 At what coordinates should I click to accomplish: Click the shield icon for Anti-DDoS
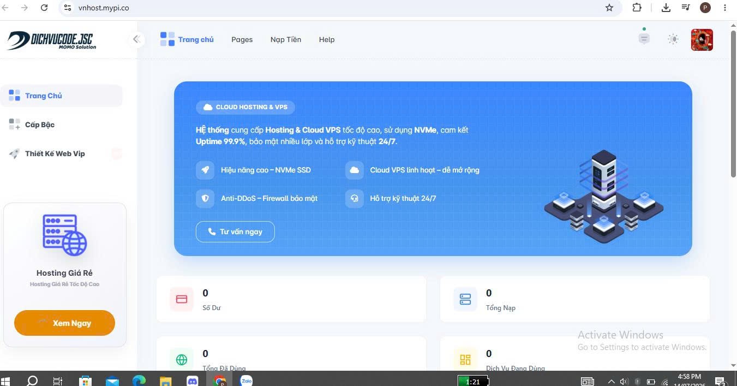pyautogui.click(x=205, y=198)
